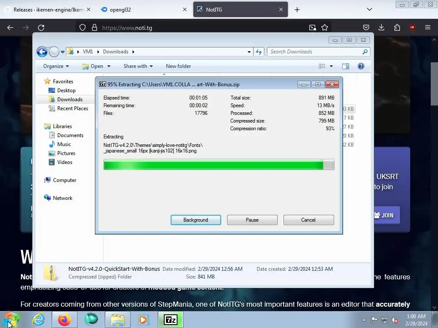Open the teal globe browser in the taskbar
The width and height of the screenshot is (438, 328).
pos(91,319)
